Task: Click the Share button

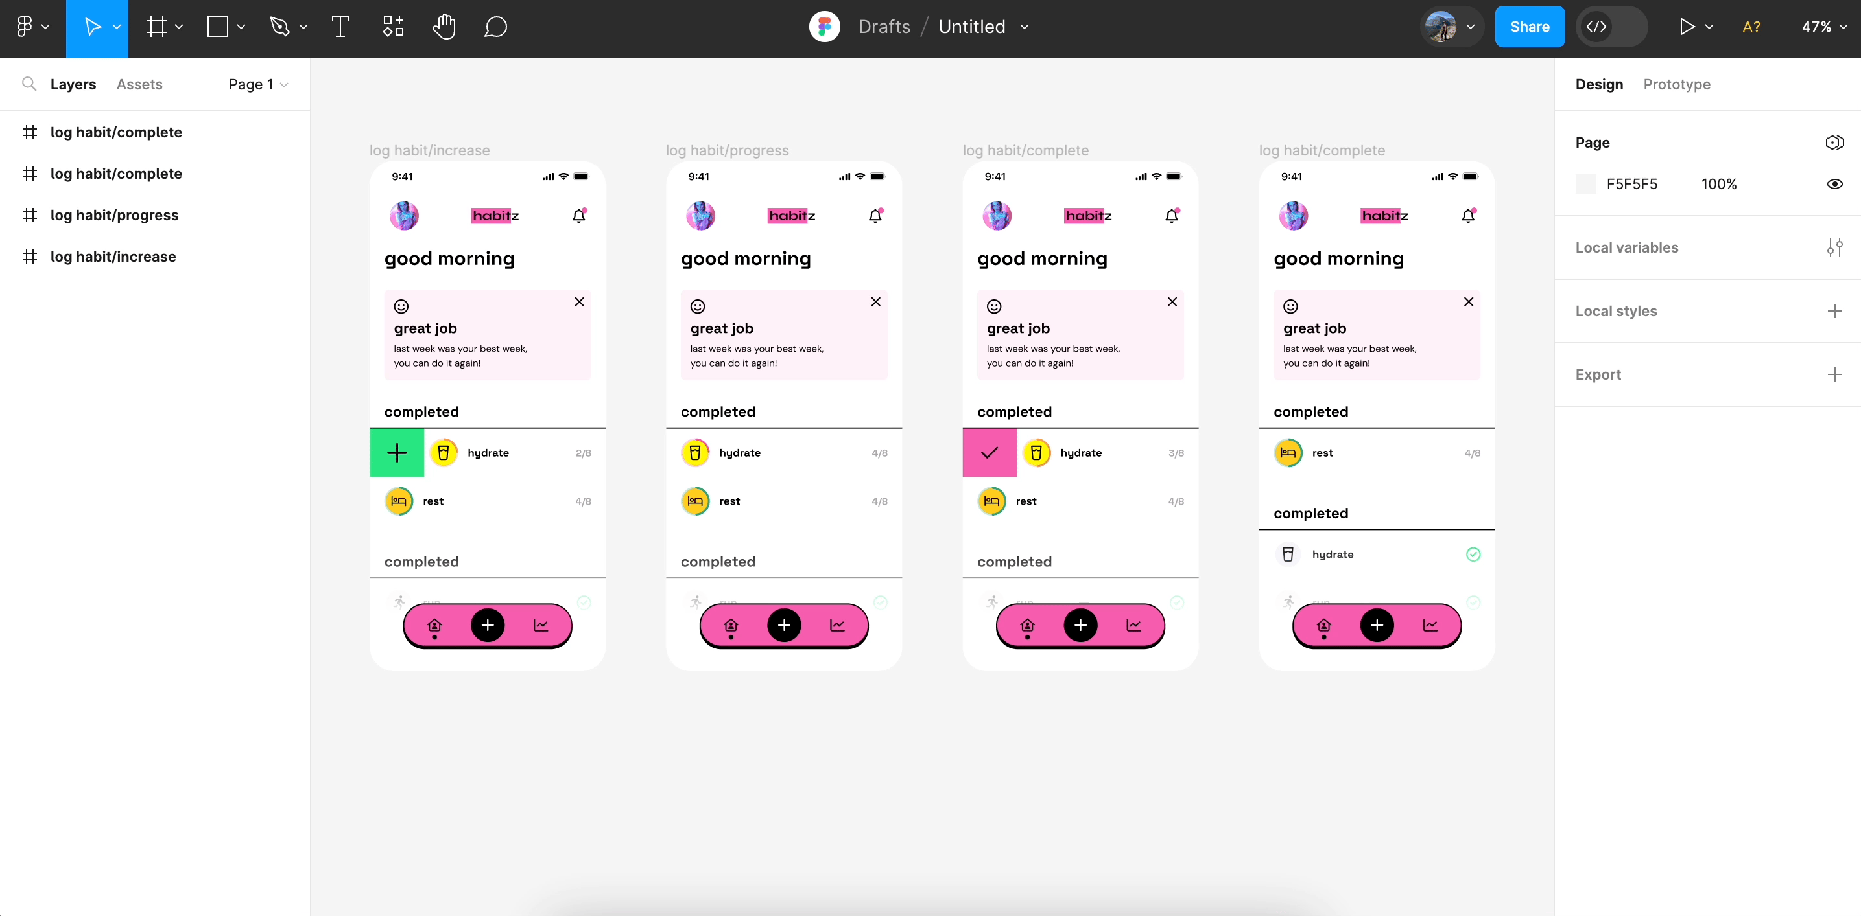Action: [1531, 26]
